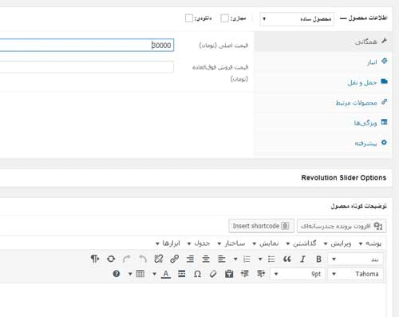
Task: Undo the last action
Action: [x=143, y=259]
